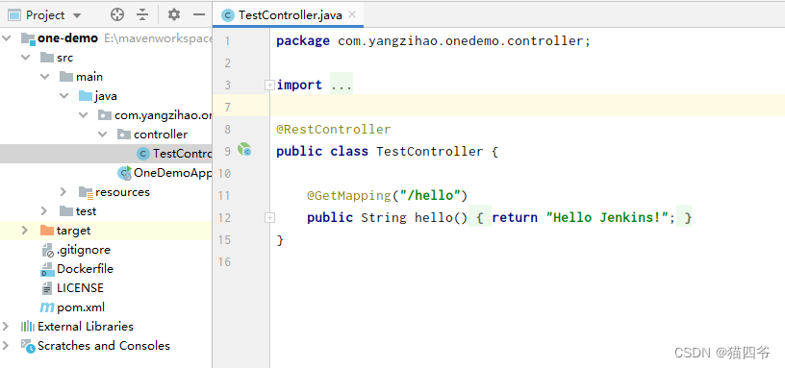This screenshot has height=368, width=785.
Task: Collapse the controller package
Action: 102,135
